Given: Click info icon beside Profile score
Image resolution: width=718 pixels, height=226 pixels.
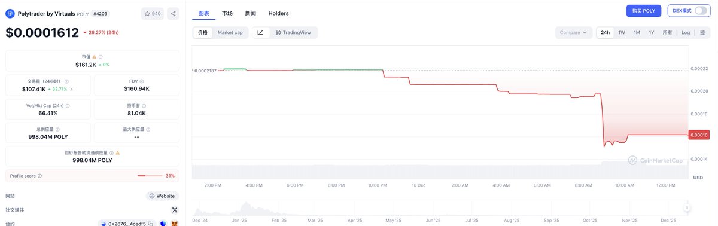Looking at the screenshot, I should point(40,176).
